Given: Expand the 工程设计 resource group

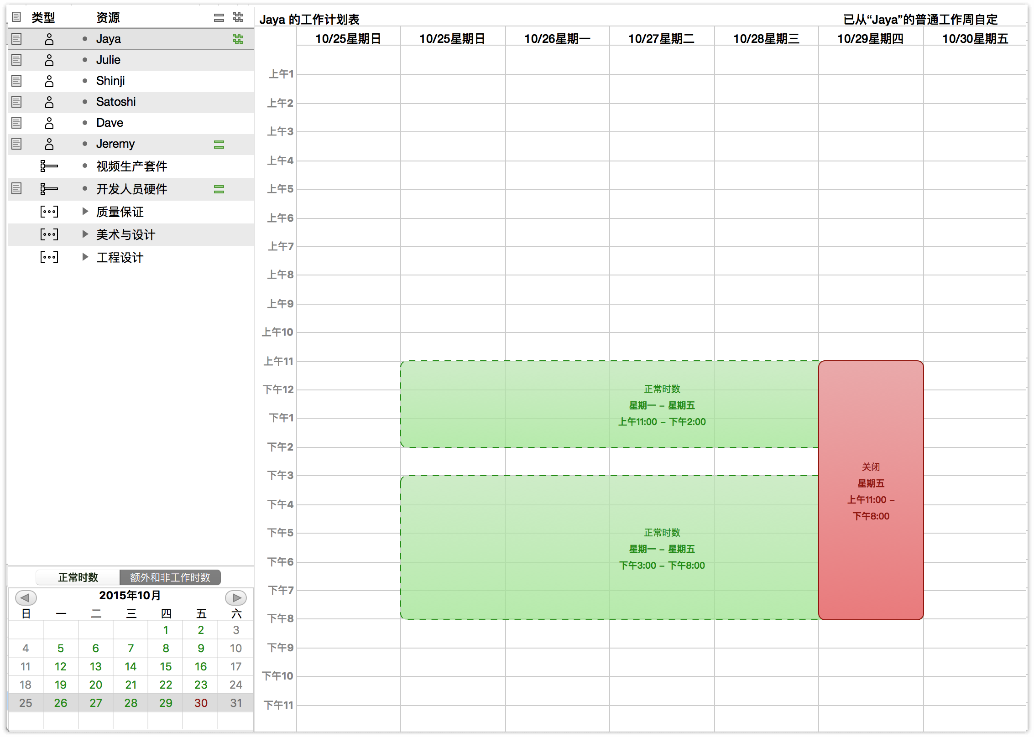Looking at the screenshot, I should click(x=85, y=257).
